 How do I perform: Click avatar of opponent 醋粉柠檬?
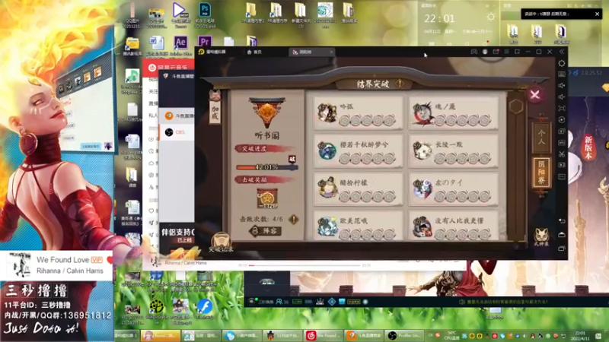pos(327,188)
